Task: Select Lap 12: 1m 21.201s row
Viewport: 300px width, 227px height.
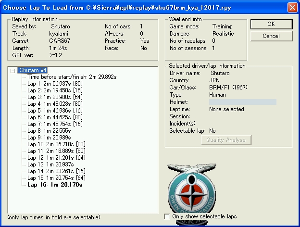Action: 56,158
